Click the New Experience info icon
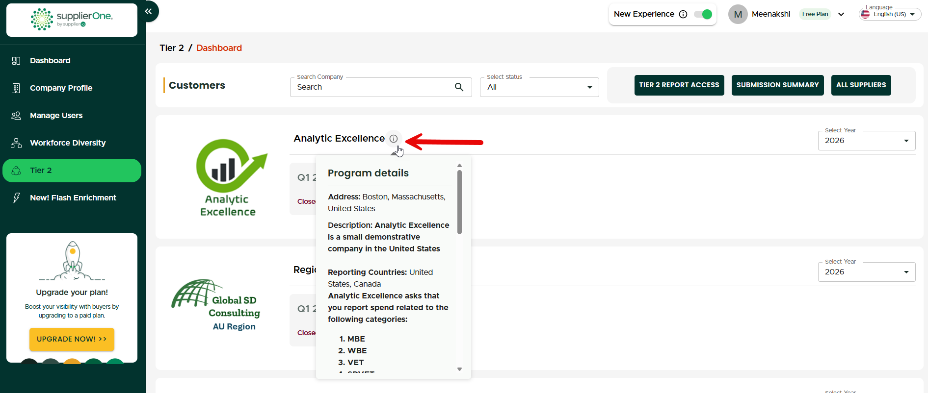The width and height of the screenshot is (928, 393). [683, 14]
